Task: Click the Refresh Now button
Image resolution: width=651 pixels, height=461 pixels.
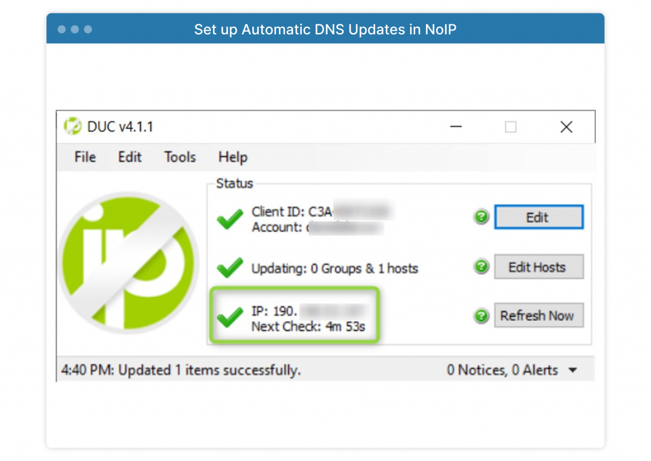Action: (x=538, y=315)
